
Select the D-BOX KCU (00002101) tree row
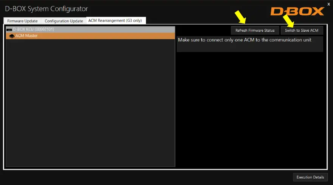click(x=90, y=29)
